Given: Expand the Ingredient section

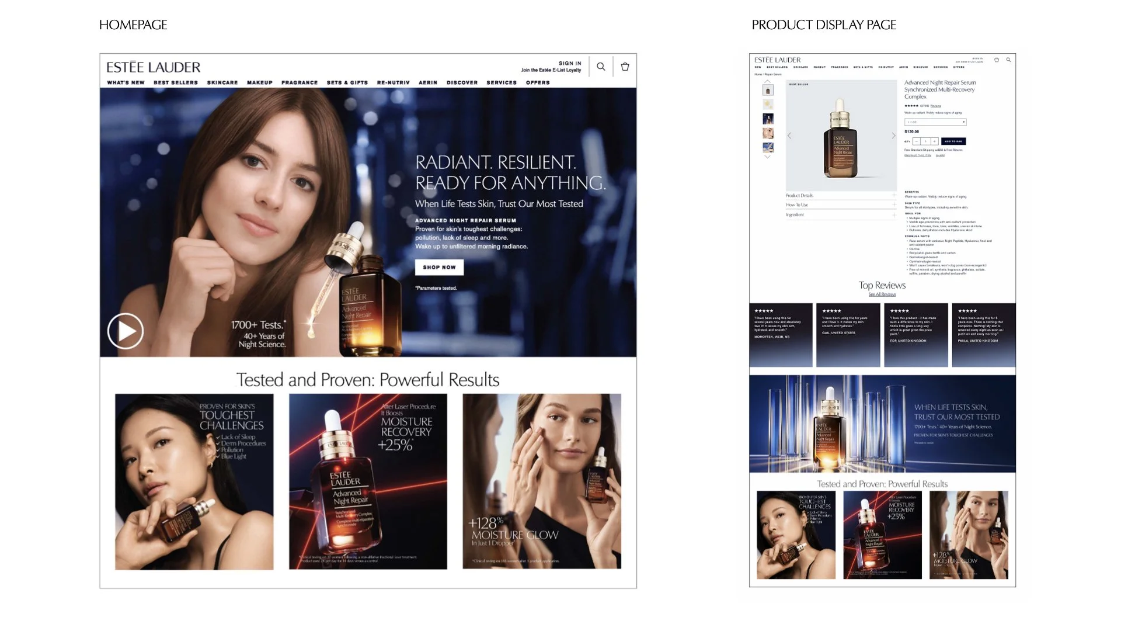Looking at the screenshot, I should (x=841, y=215).
